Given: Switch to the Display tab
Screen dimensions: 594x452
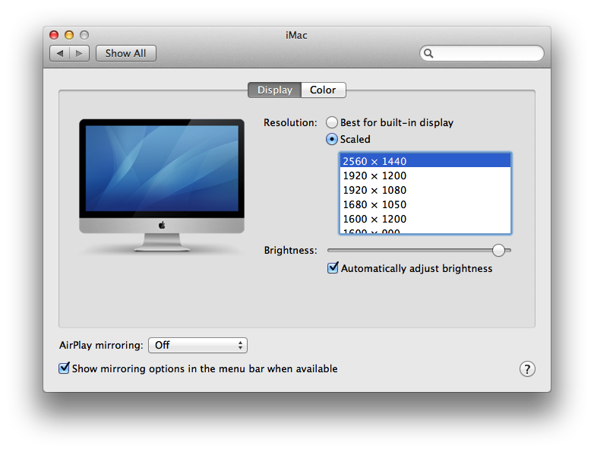Looking at the screenshot, I should [275, 90].
